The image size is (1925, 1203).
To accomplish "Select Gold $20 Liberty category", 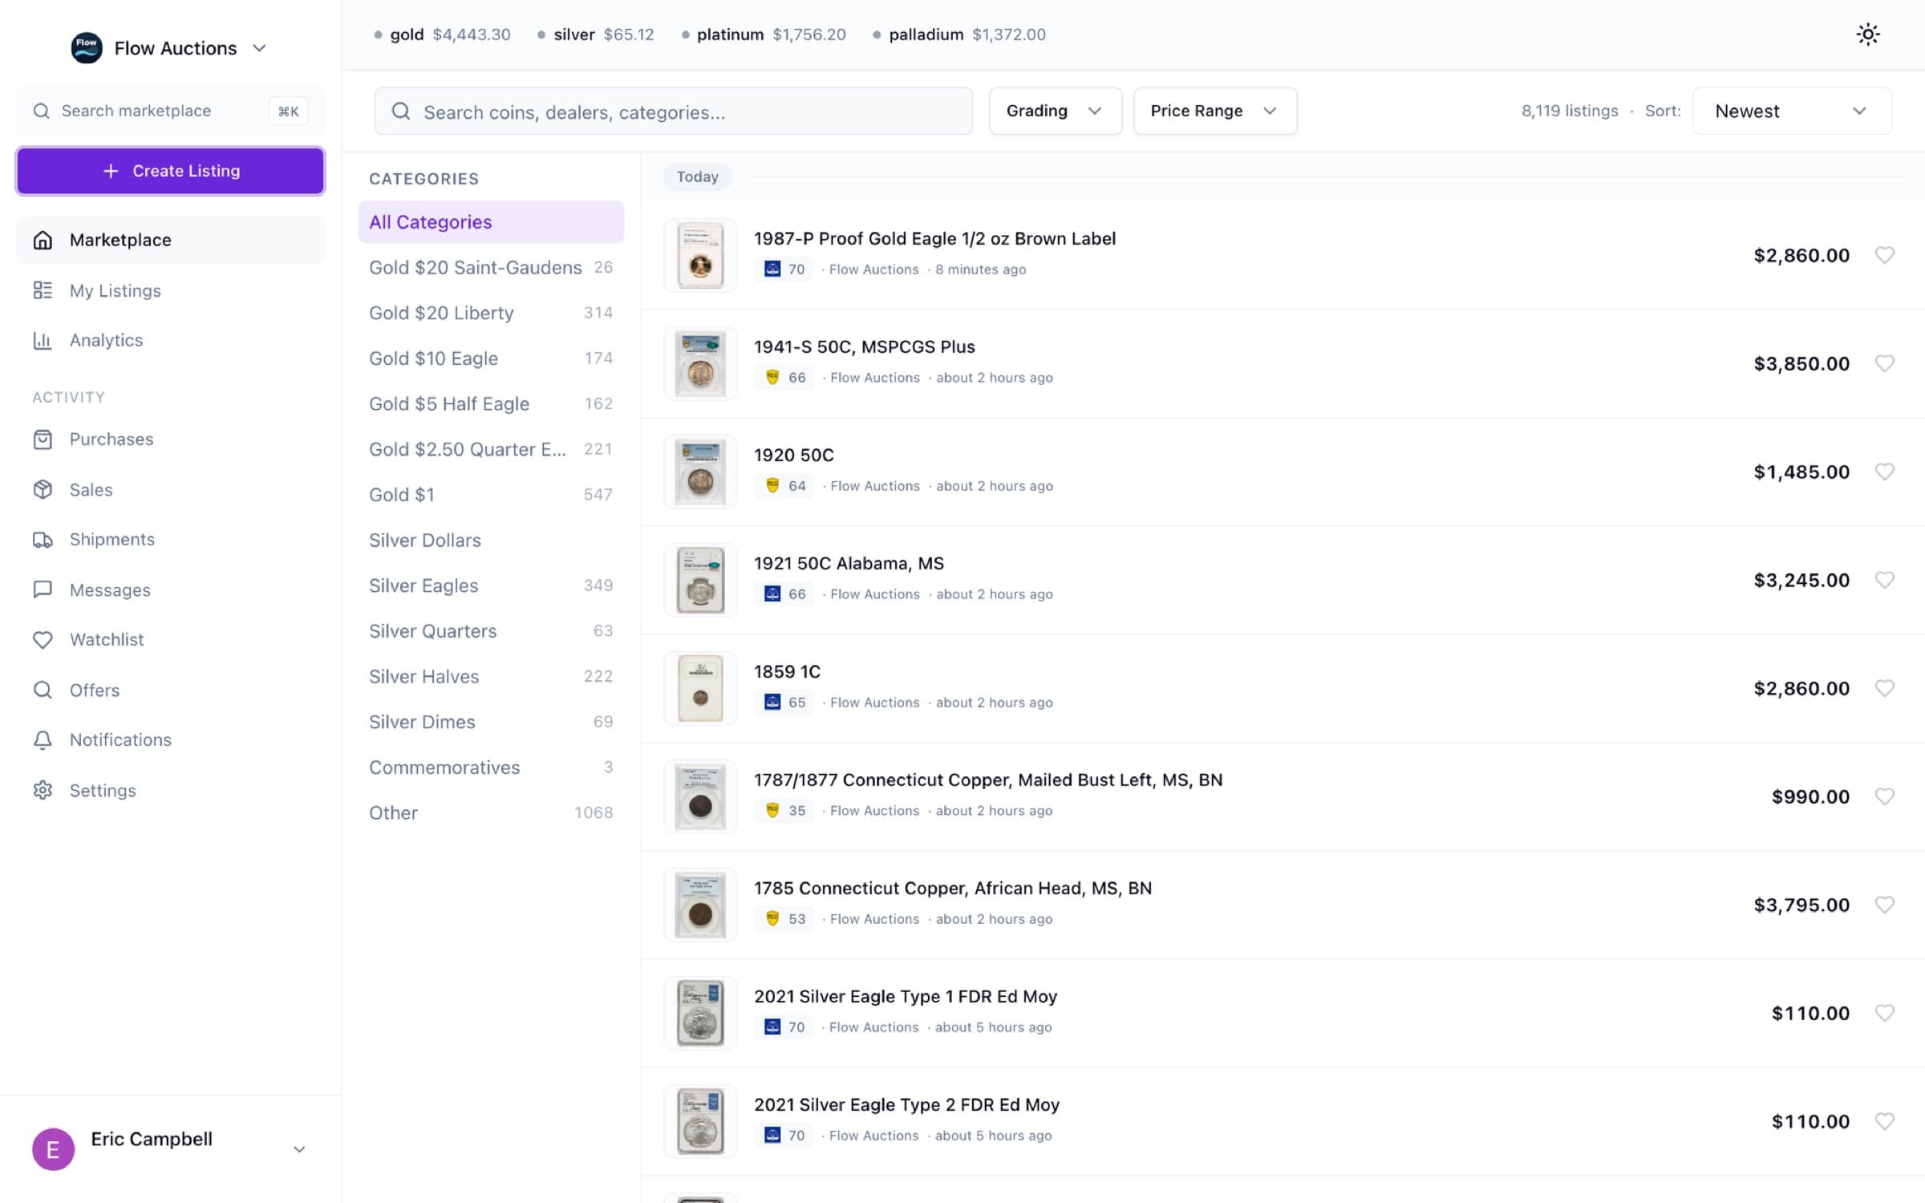I will (x=491, y=313).
